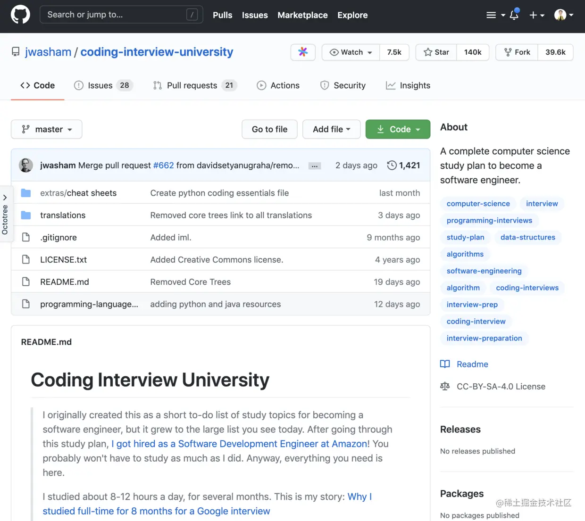Focus the Search or jump to field
The width and height of the screenshot is (585, 521).
point(121,15)
